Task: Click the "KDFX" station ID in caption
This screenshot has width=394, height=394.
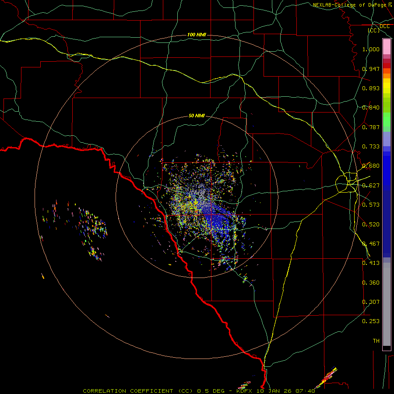Action: (244, 391)
